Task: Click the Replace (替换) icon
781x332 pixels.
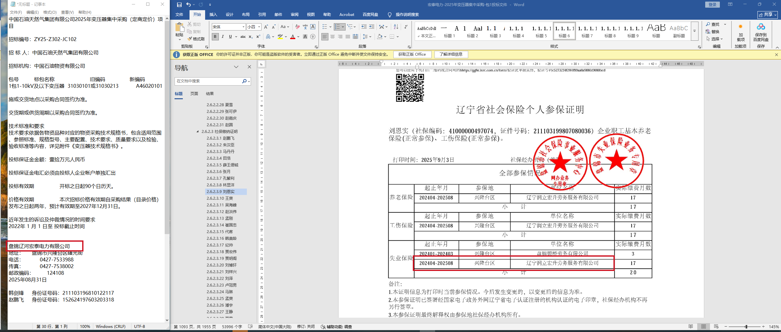Action: point(713,31)
